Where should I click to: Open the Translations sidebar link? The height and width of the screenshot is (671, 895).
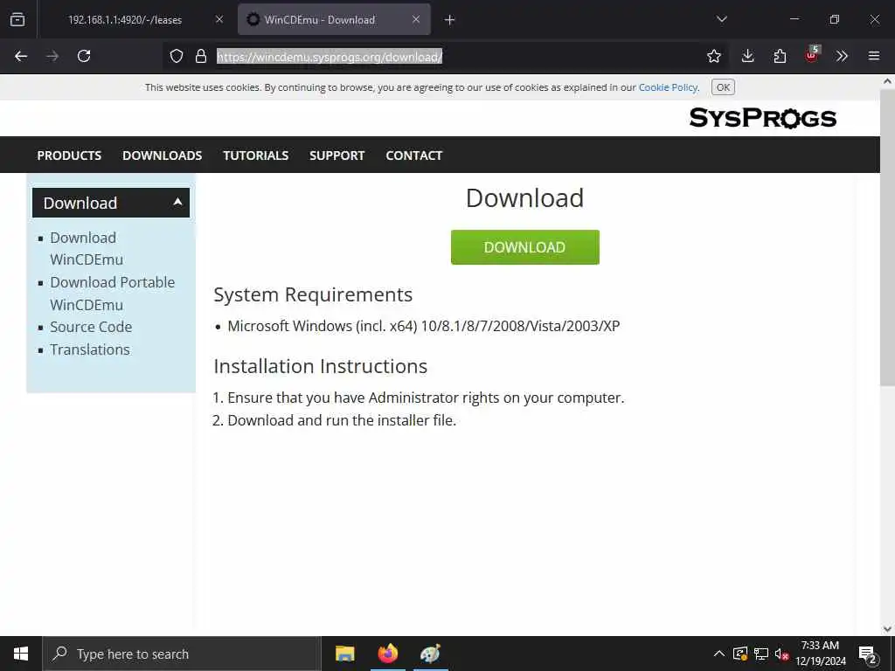pos(90,349)
